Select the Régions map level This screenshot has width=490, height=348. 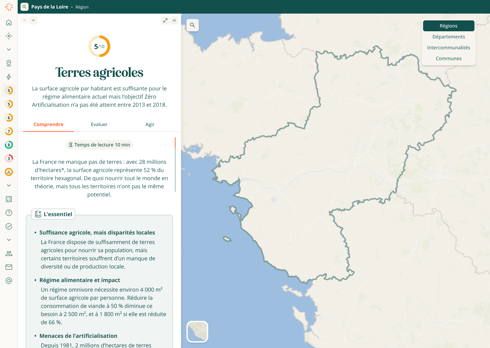[448, 26]
